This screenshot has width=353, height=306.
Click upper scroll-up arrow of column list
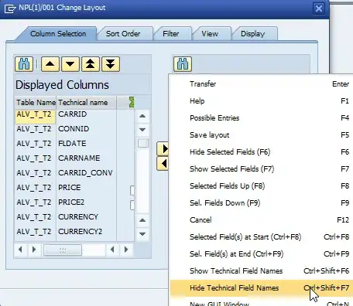142,116
